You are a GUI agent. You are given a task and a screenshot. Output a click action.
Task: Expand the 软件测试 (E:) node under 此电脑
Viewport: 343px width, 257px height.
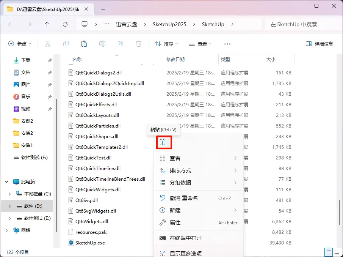tap(9, 218)
